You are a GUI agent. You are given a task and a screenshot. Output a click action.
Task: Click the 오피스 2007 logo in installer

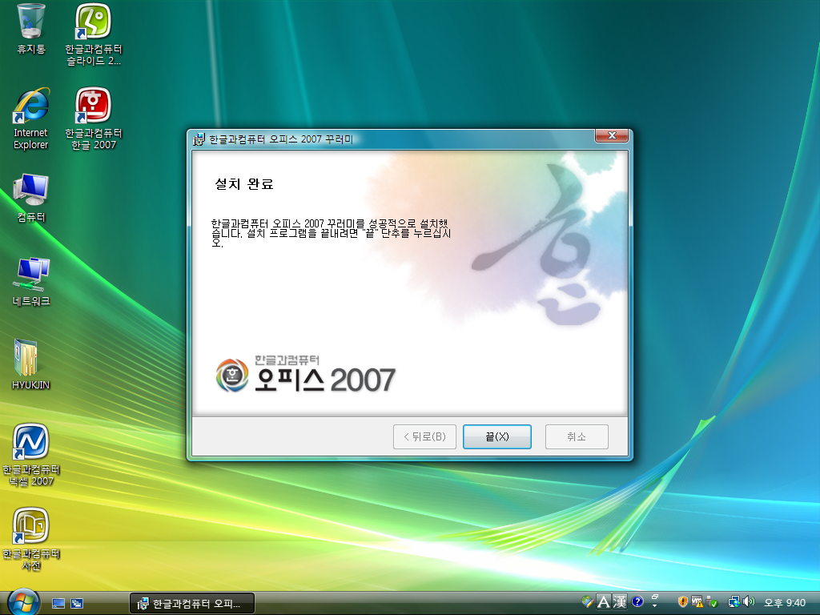click(305, 375)
